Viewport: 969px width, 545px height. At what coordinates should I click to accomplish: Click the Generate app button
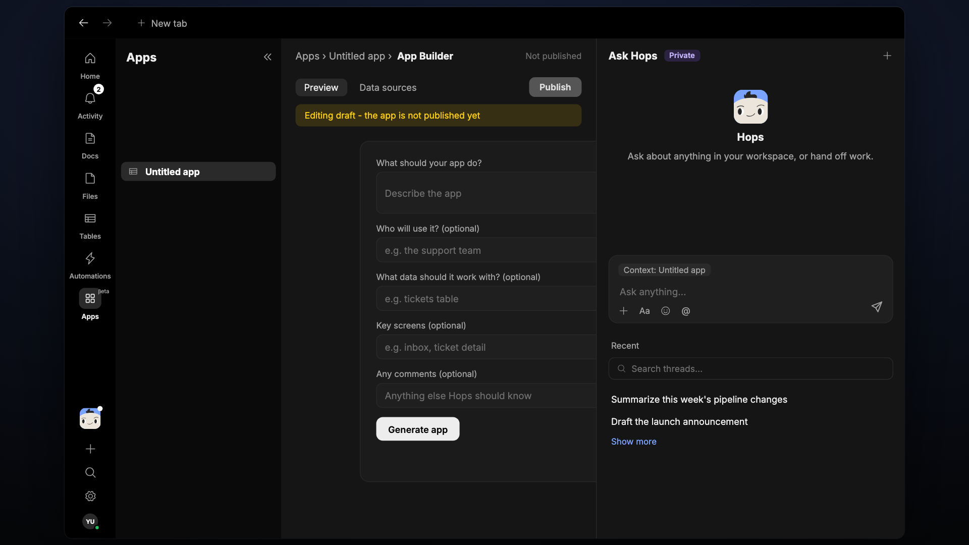(x=418, y=429)
